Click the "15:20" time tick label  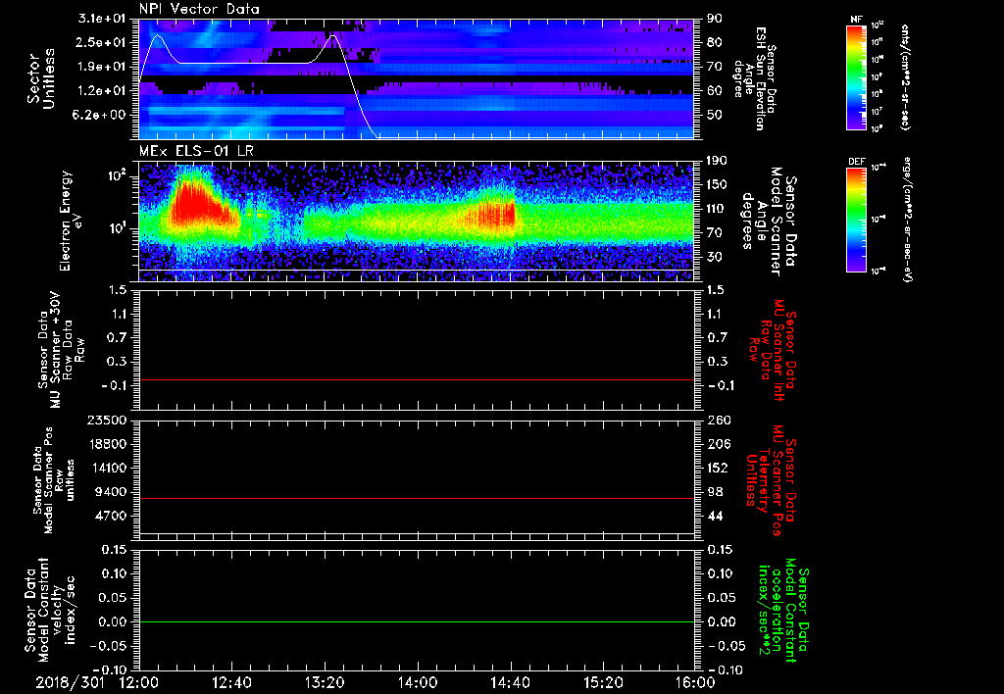[603, 682]
